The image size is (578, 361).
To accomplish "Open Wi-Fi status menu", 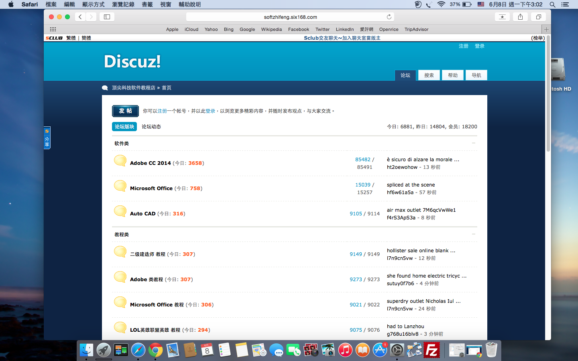I will 441,4.
